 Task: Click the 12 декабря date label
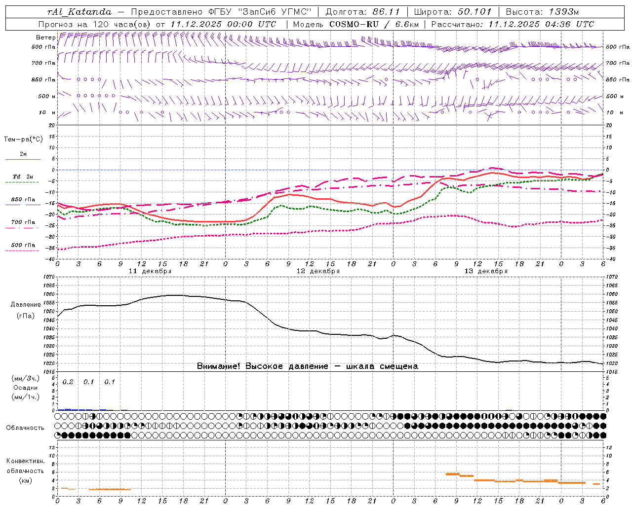pyautogui.click(x=318, y=271)
